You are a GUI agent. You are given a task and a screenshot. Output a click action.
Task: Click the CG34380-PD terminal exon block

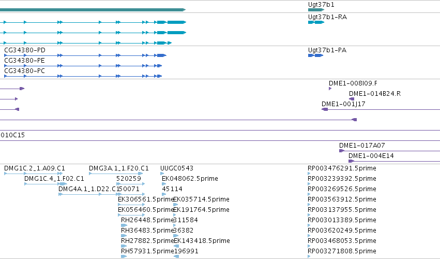coord(162,55)
